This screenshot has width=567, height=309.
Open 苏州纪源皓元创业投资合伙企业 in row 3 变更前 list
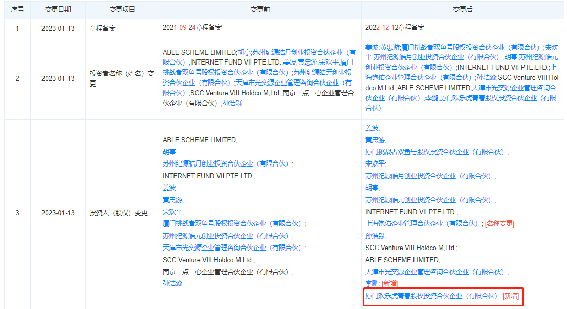click(x=226, y=236)
